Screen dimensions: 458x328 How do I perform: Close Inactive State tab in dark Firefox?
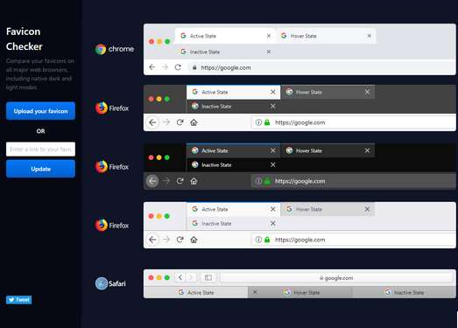[x=273, y=164]
